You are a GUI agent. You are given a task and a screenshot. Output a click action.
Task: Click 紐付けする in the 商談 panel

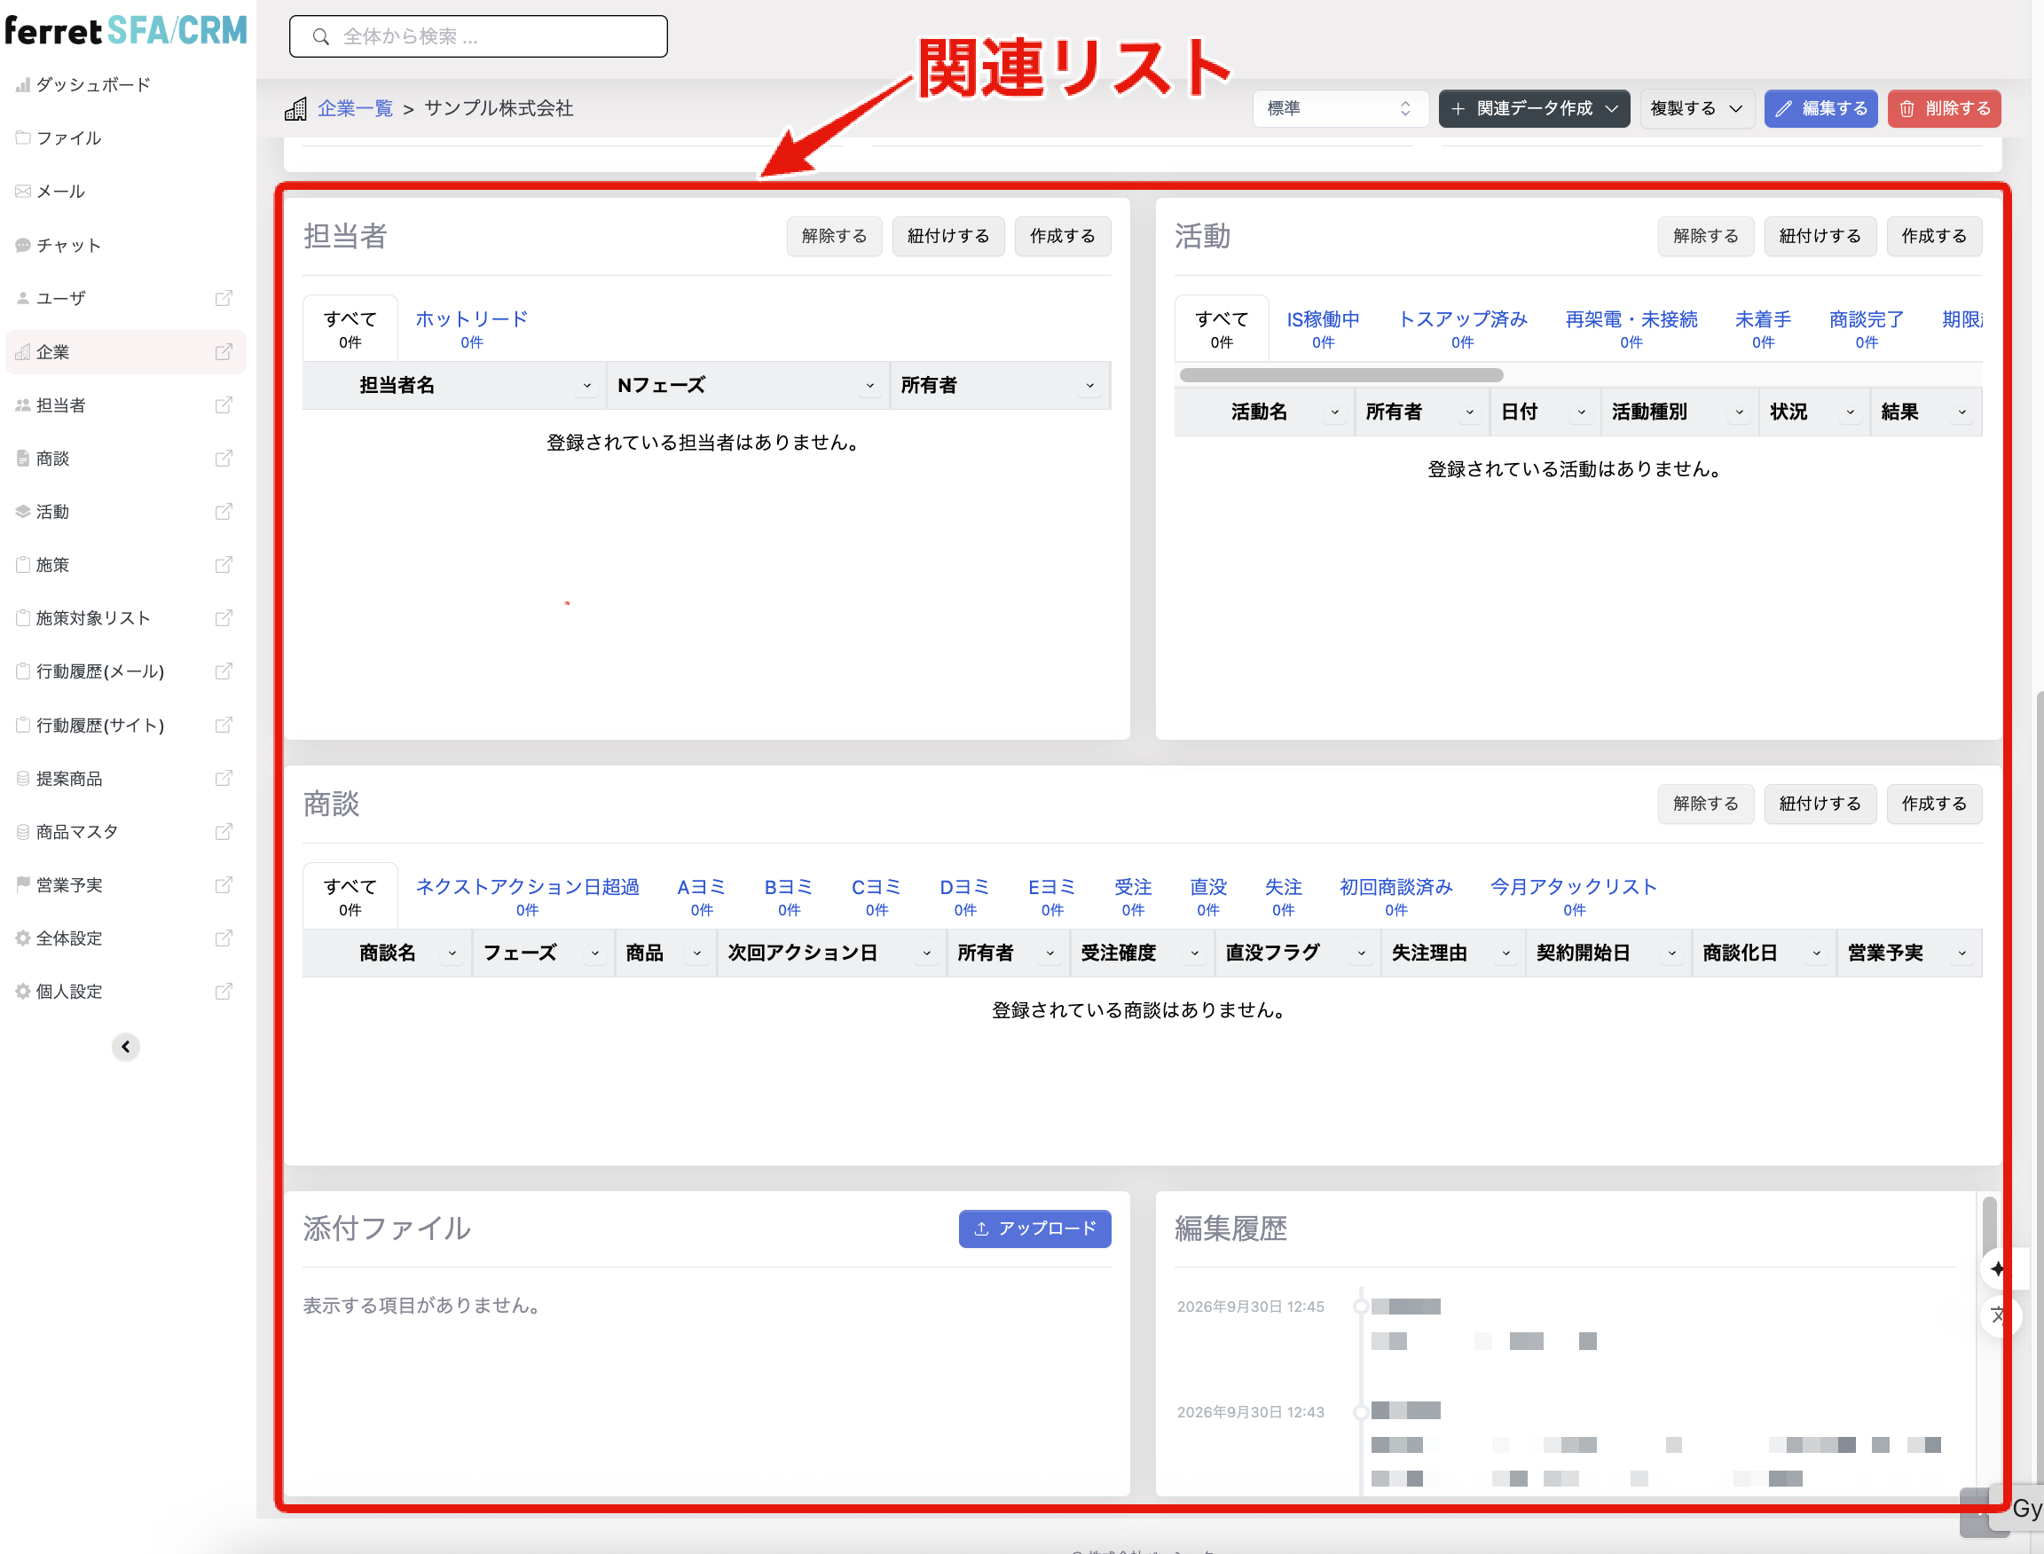click(x=1820, y=804)
